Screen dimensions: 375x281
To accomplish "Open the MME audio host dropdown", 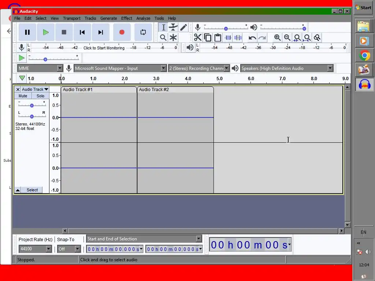I will pyautogui.click(x=40, y=68).
